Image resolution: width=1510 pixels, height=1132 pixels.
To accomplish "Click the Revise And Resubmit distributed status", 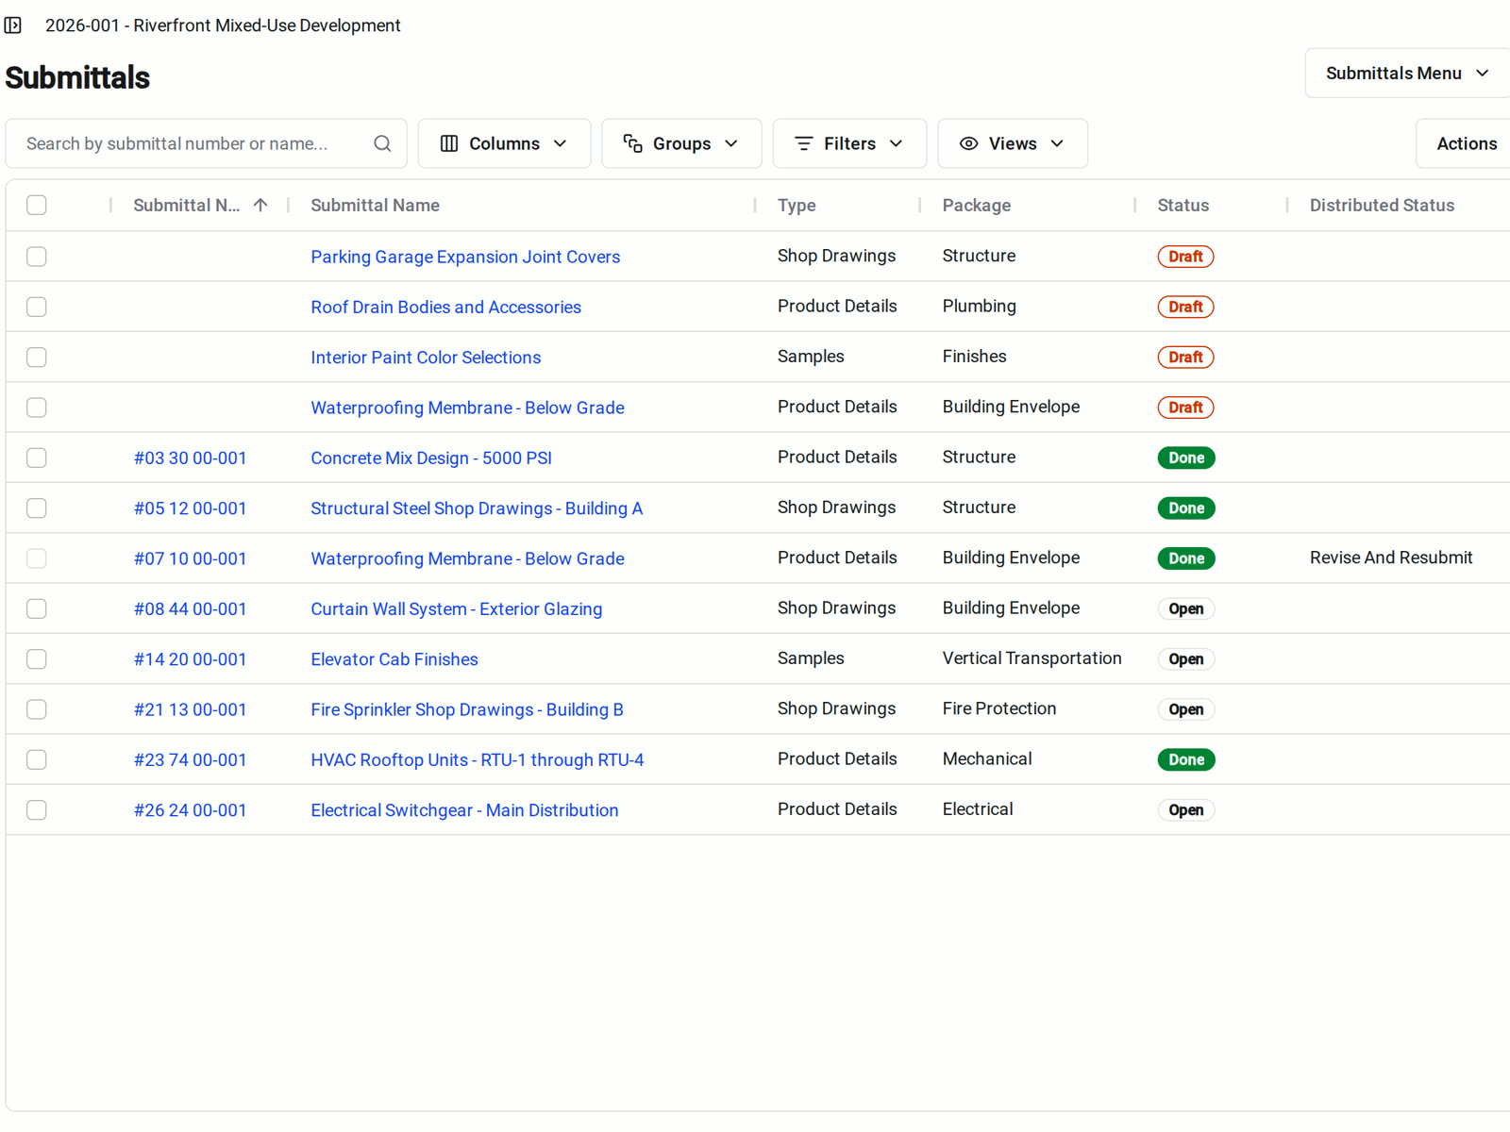I will 1390,558.
